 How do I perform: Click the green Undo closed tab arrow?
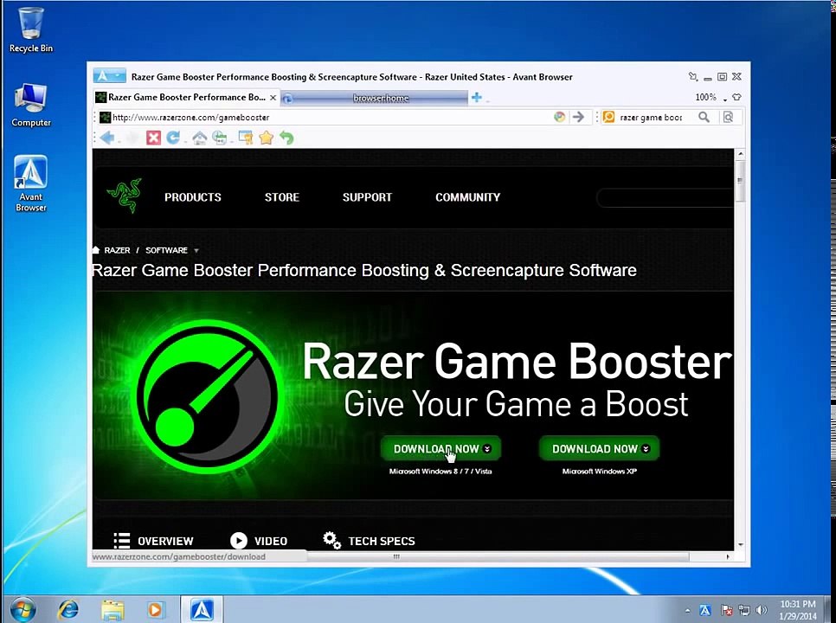click(286, 138)
